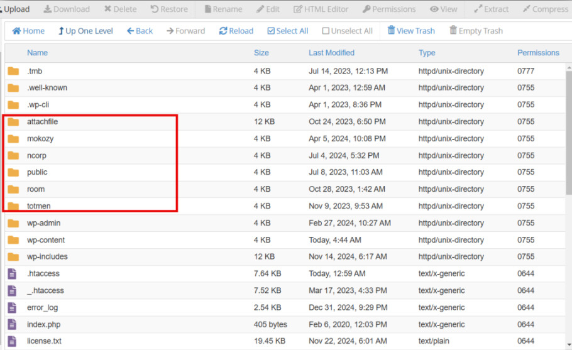Click the error_log file icon

tap(12, 308)
